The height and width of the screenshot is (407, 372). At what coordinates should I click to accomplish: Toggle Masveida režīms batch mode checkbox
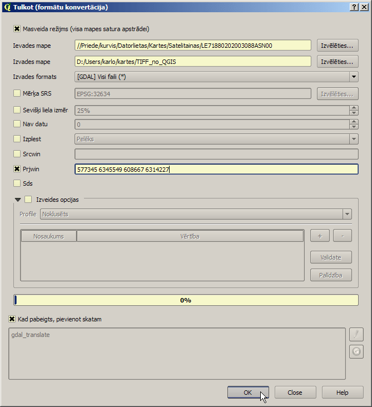(17, 28)
